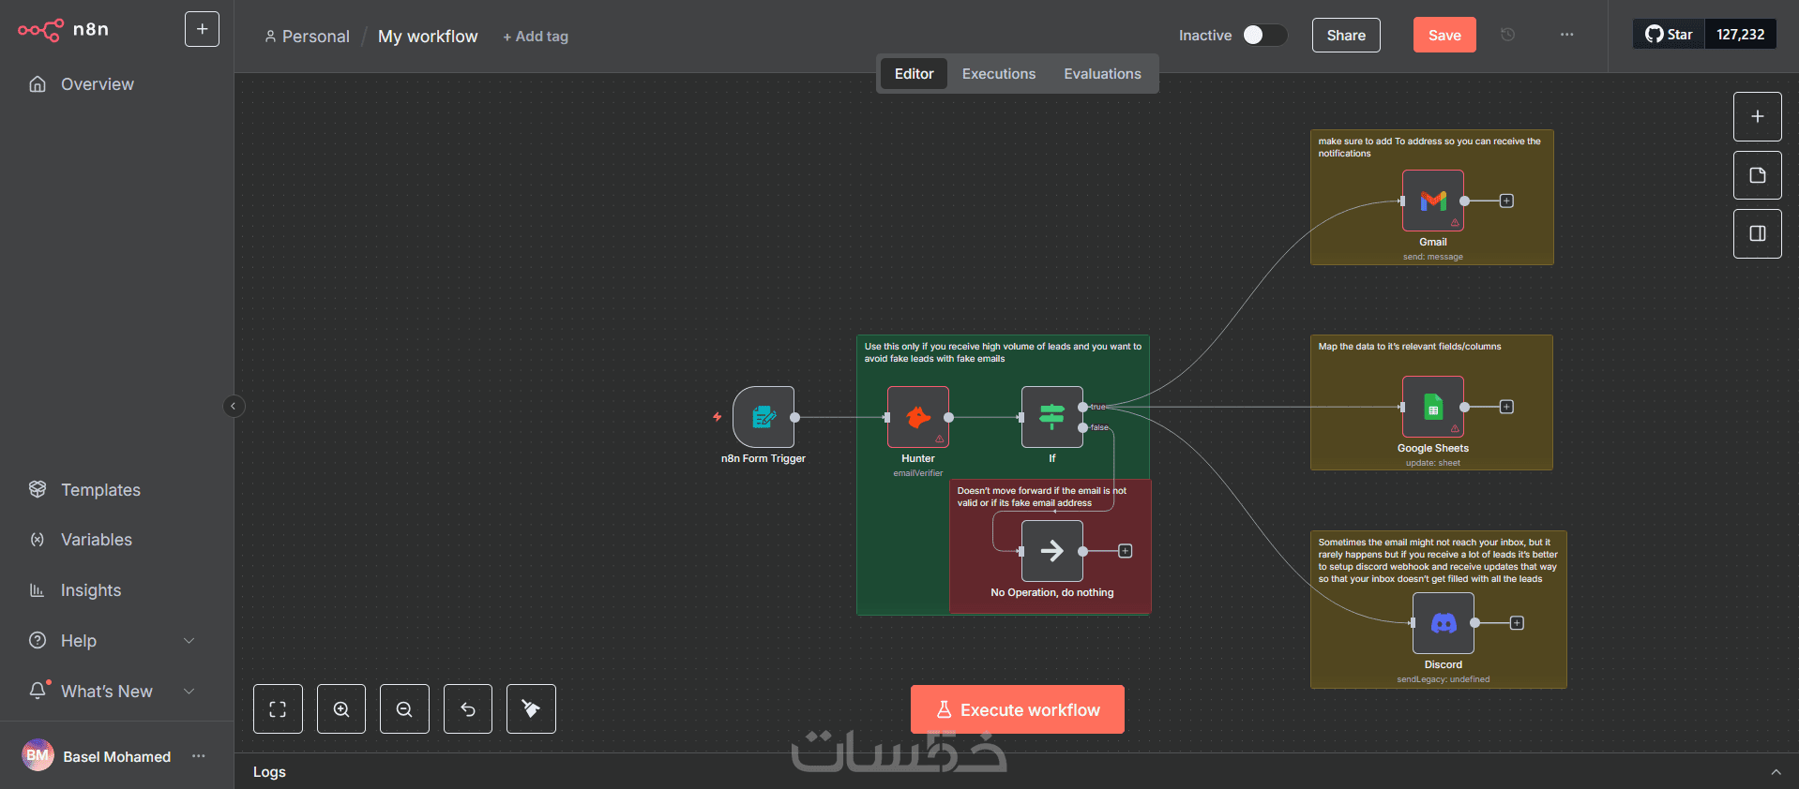Switch to the Evaluations tab
Viewport: 1799px width, 789px height.
pos(1102,74)
